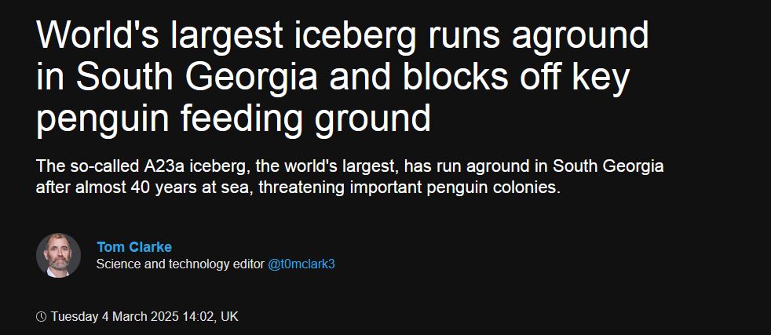Click the iceberg article's main headline
This screenshot has height=335, width=771.
[342, 78]
